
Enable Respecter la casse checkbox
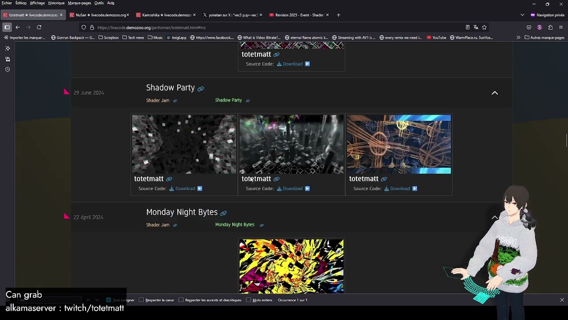tap(142, 300)
